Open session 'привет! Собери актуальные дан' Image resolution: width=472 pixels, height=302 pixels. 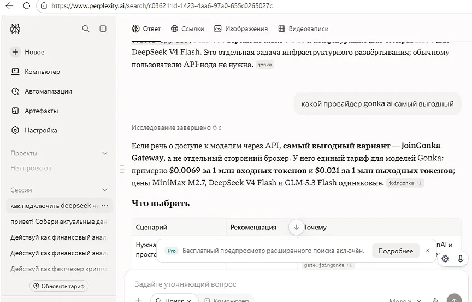(x=58, y=222)
